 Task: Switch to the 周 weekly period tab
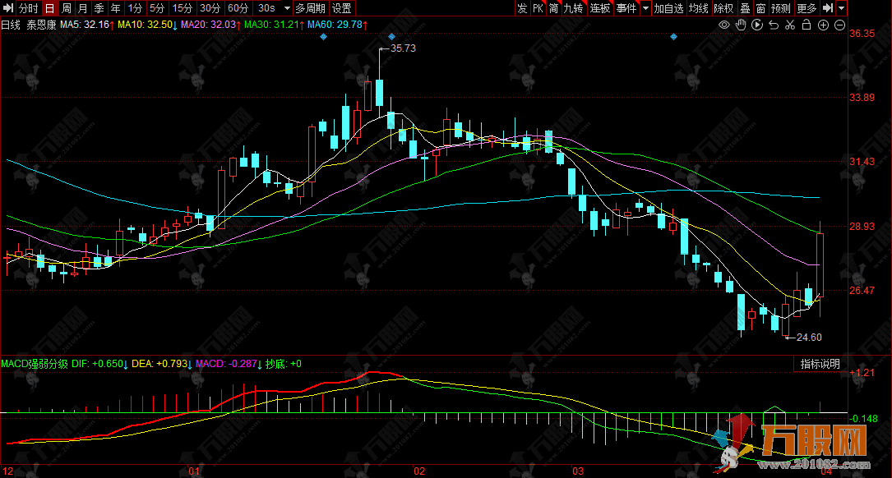point(67,8)
